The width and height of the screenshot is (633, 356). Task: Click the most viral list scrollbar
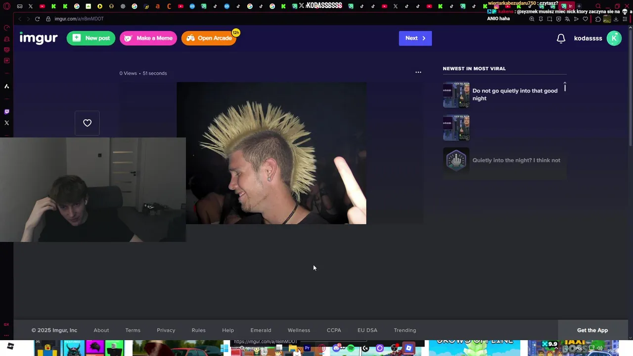[x=565, y=87]
